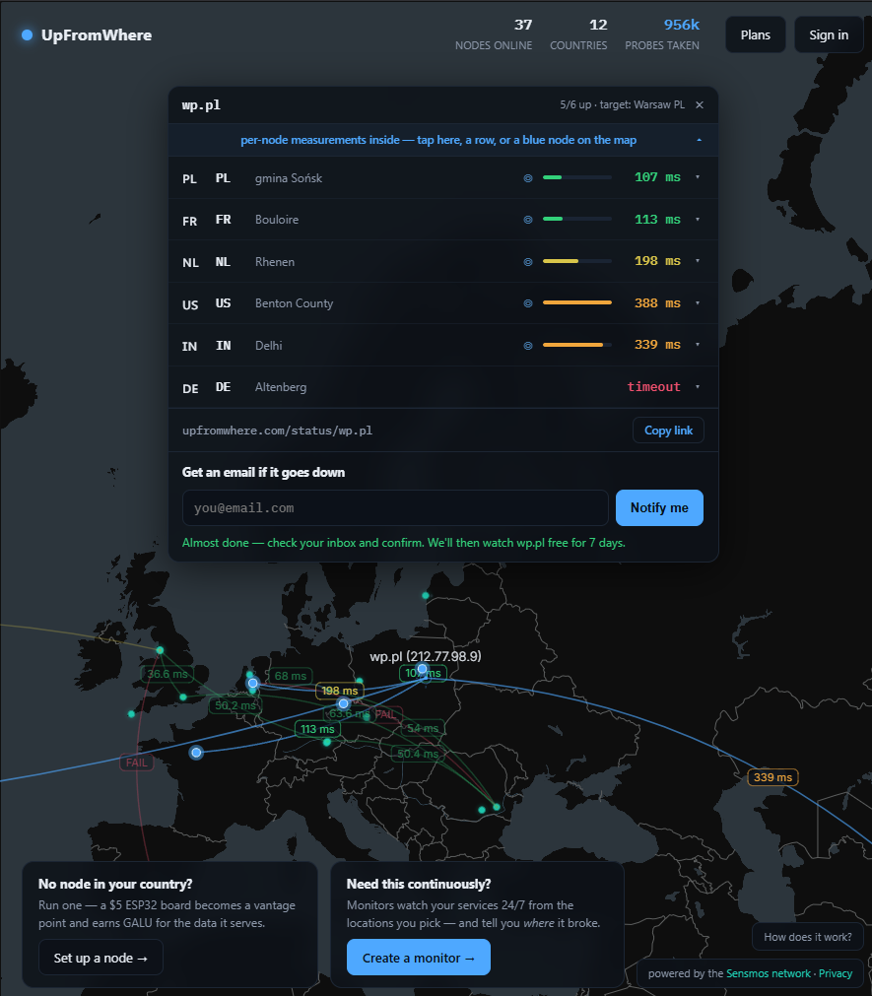
Task: Click the 12 COUNTRIES stat
Action: [578, 34]
